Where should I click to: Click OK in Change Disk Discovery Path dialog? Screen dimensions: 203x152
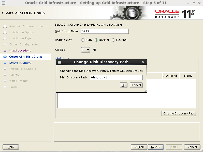click(x=124, y=85)
